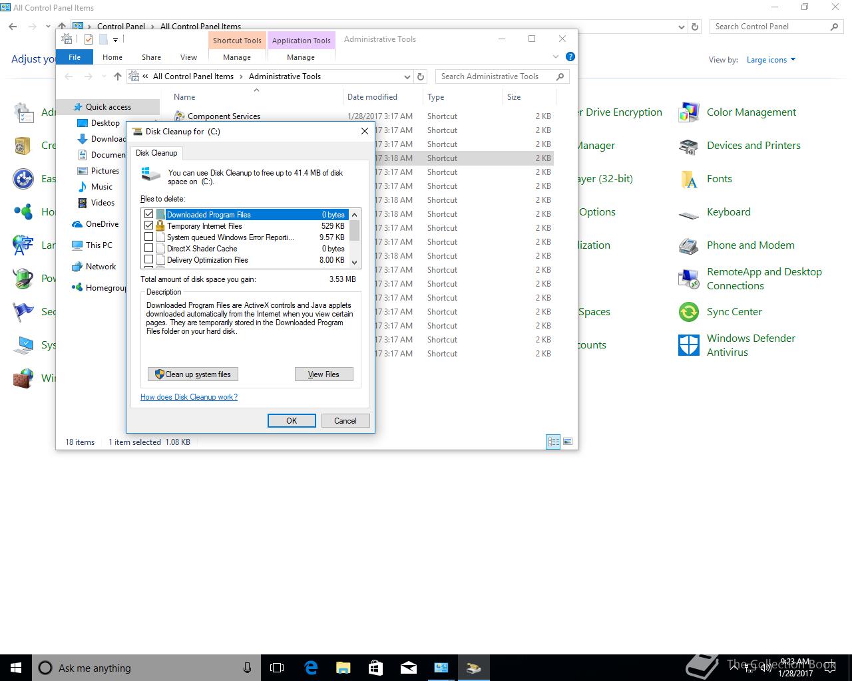Select the Music folder in sidebar
The image size is (852, 681).
[101, 187]
